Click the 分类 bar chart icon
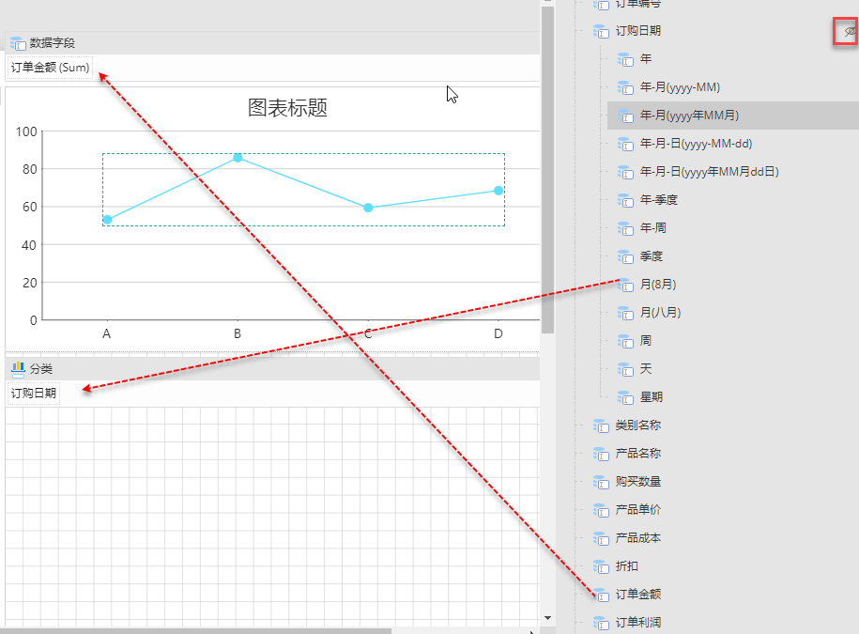This screenshot has width=859, height=634. click(x=18, y=369)
